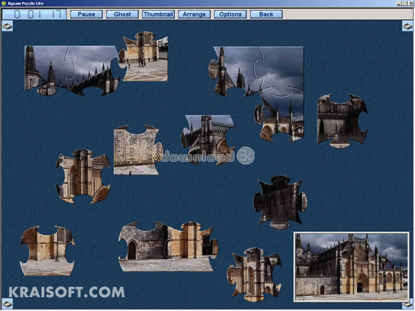Click the elapsed time display
Screen dimensions: 415x311
click(35, 15)
